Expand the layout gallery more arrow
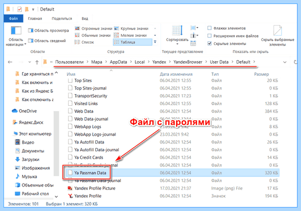This screenshot has width=301, height=211. 155,42
